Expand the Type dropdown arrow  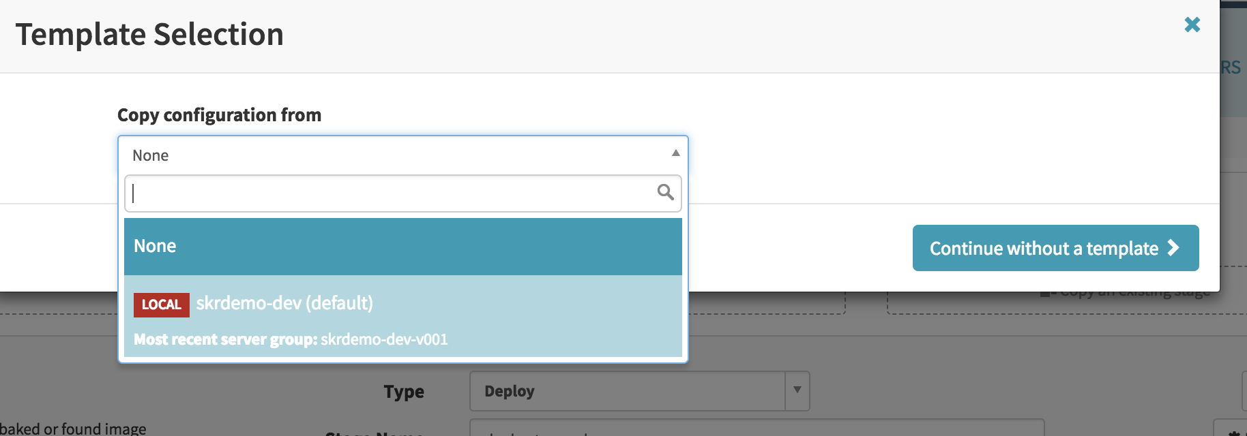click(x=797, y=391)
